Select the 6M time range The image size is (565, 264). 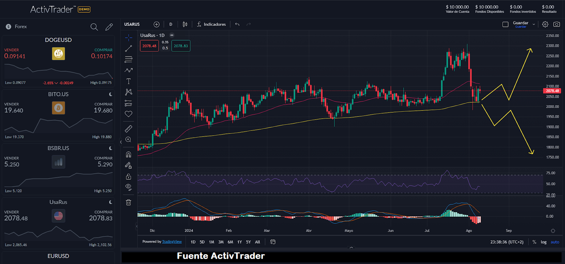click(x=230, y=242)
